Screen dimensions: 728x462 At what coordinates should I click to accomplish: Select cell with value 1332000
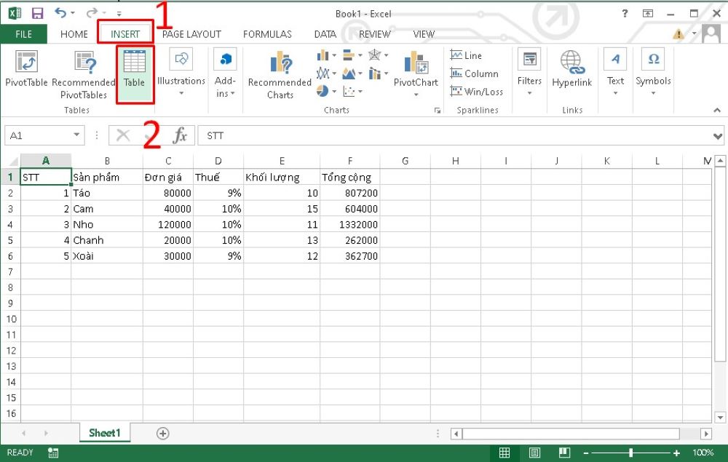tap(350, 225)
